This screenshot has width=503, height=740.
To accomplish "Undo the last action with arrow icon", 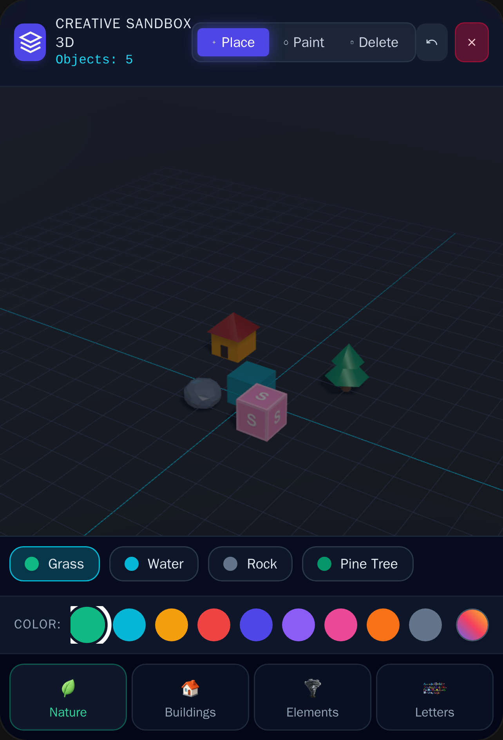I will point(432,42).
